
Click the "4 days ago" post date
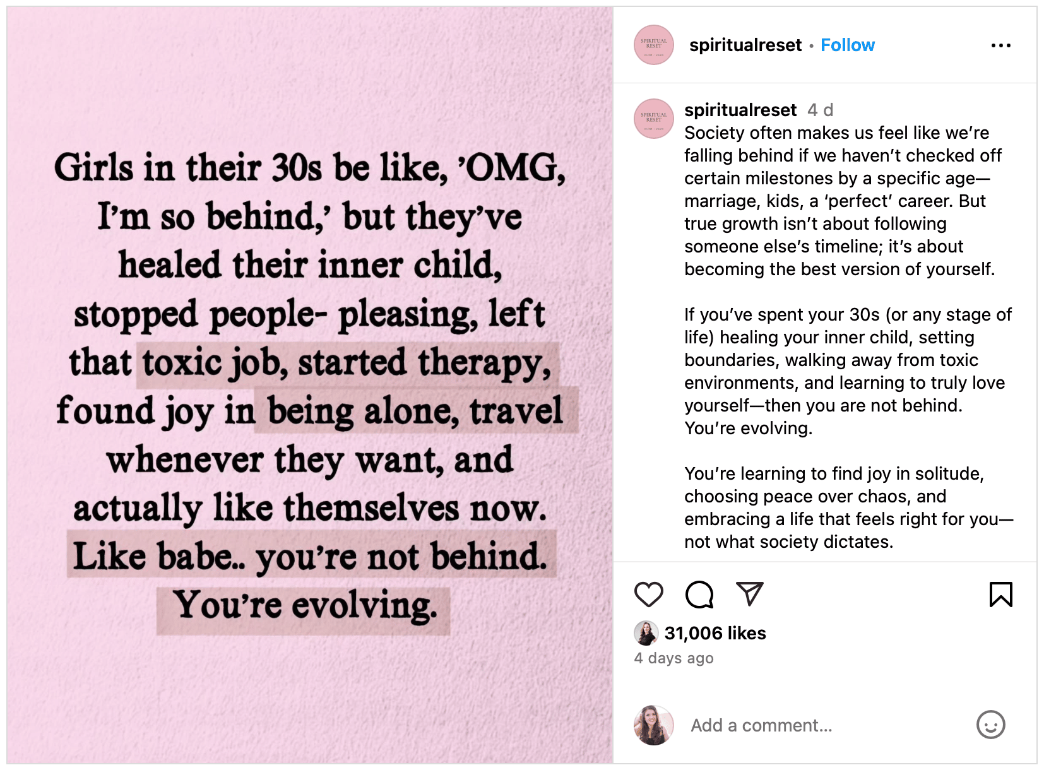(673, 658)
